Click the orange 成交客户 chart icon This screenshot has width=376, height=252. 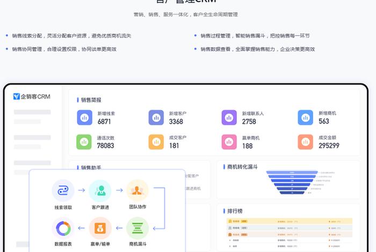(x=156, y=142)
